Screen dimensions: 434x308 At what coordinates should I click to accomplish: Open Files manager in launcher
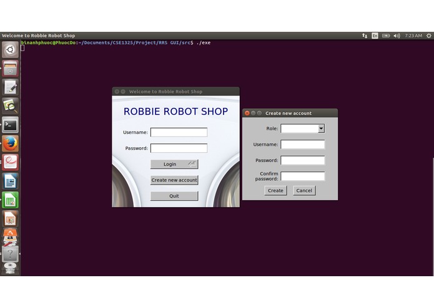point(10,69)
